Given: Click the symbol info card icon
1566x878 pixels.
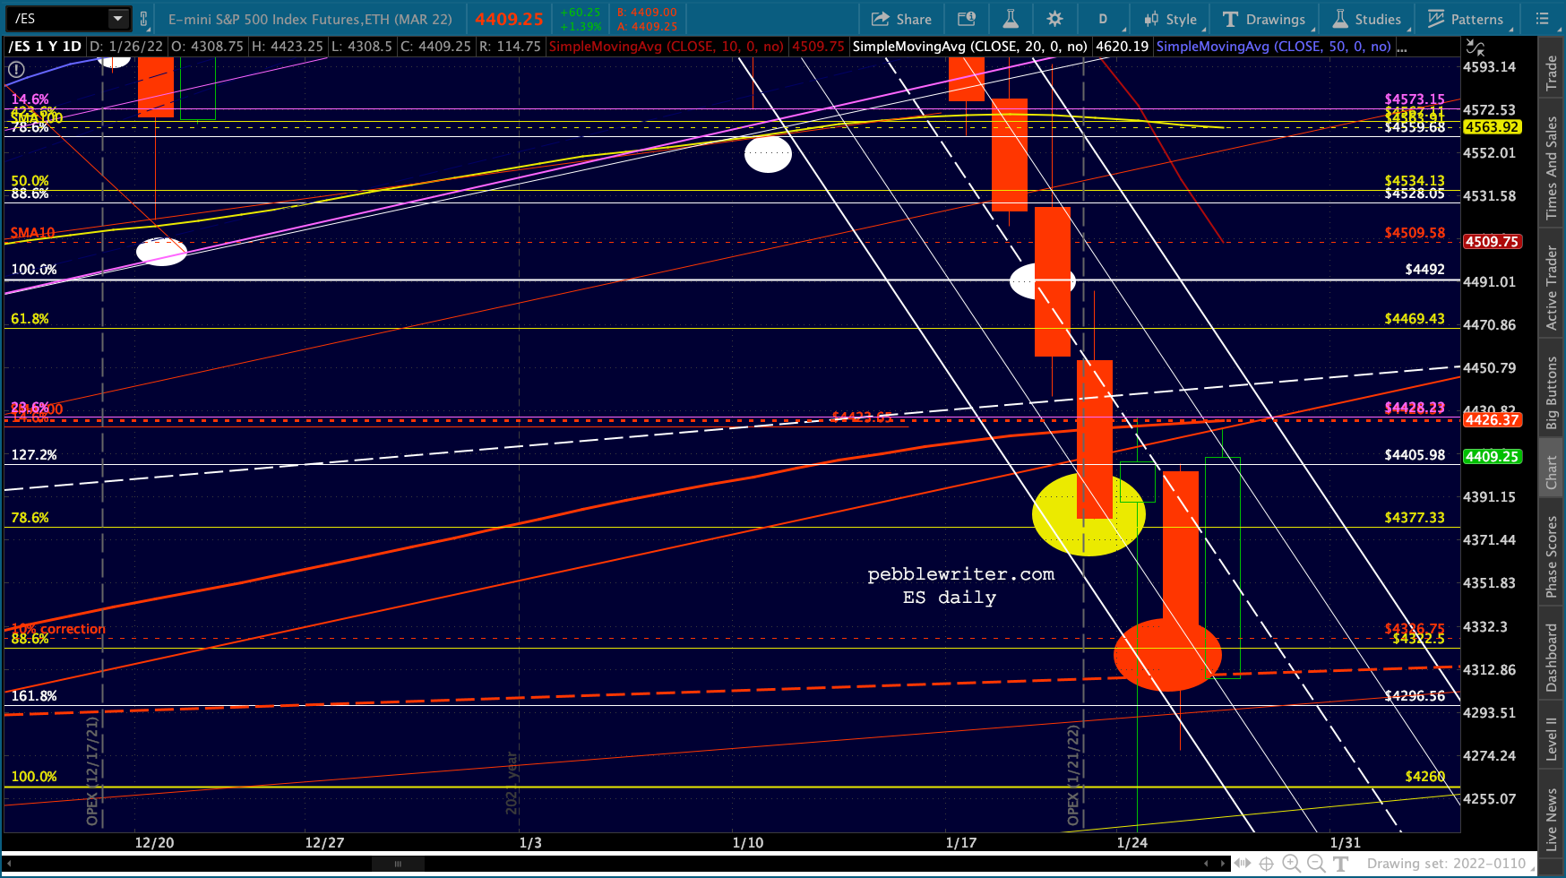Looking at the screenshot, I should coord(967,19).
